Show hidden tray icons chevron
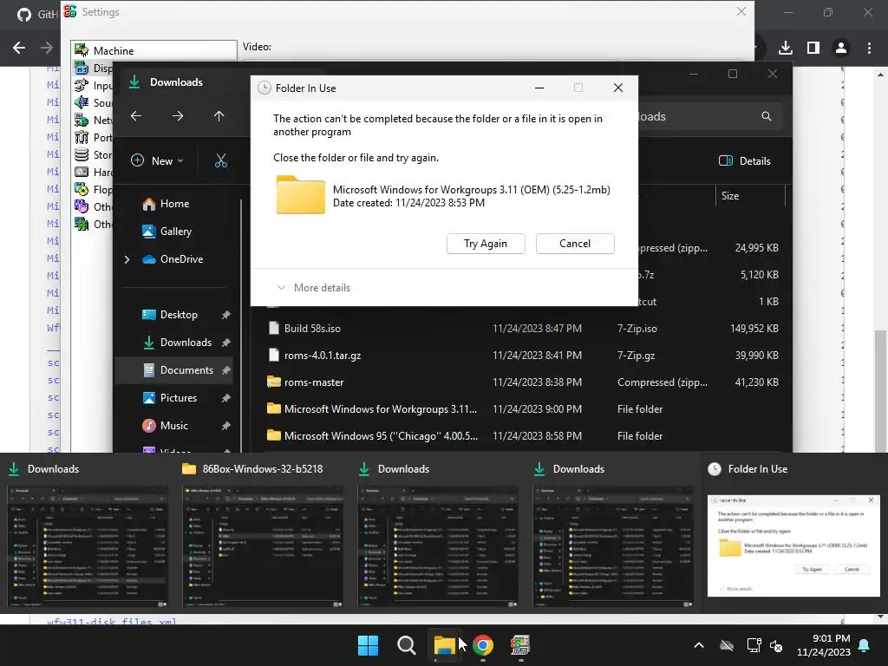Screen dimensions: 888x666 [x=699, y=645]
